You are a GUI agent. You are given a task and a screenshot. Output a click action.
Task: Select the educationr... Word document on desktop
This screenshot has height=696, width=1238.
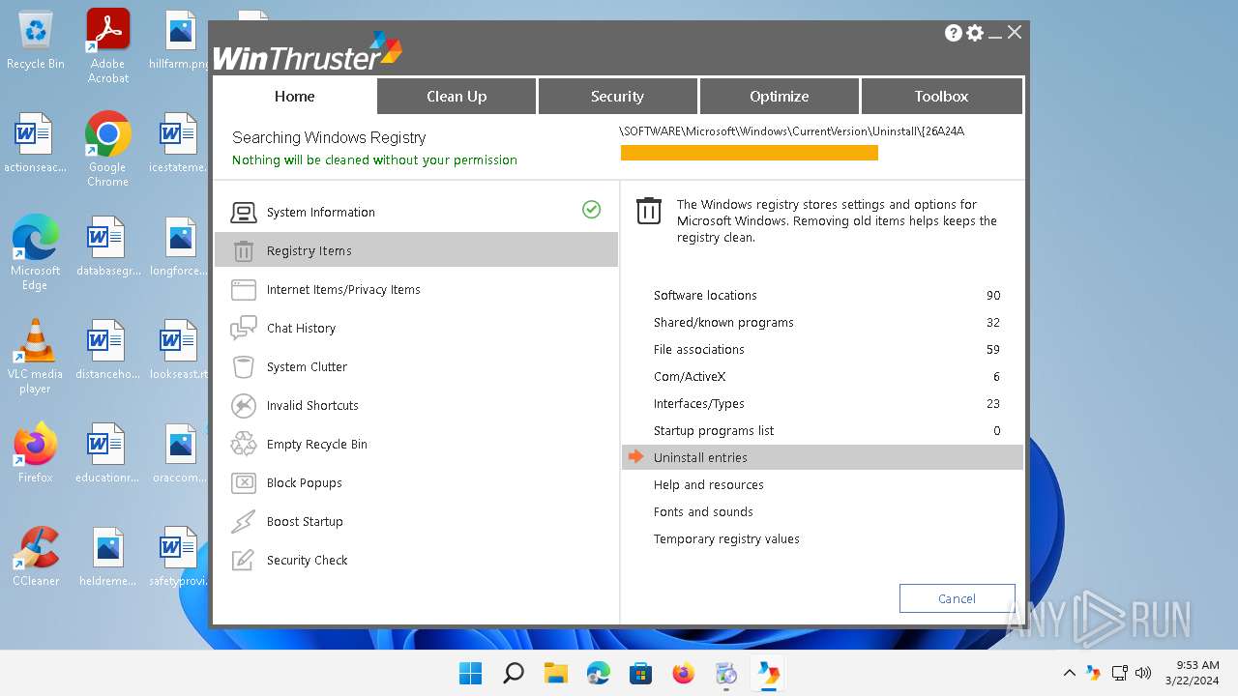(x=108, y=452)
